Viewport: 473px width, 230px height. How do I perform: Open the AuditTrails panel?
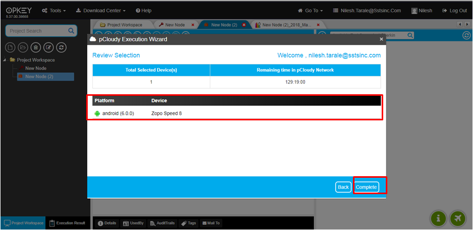tap(162, 223)
